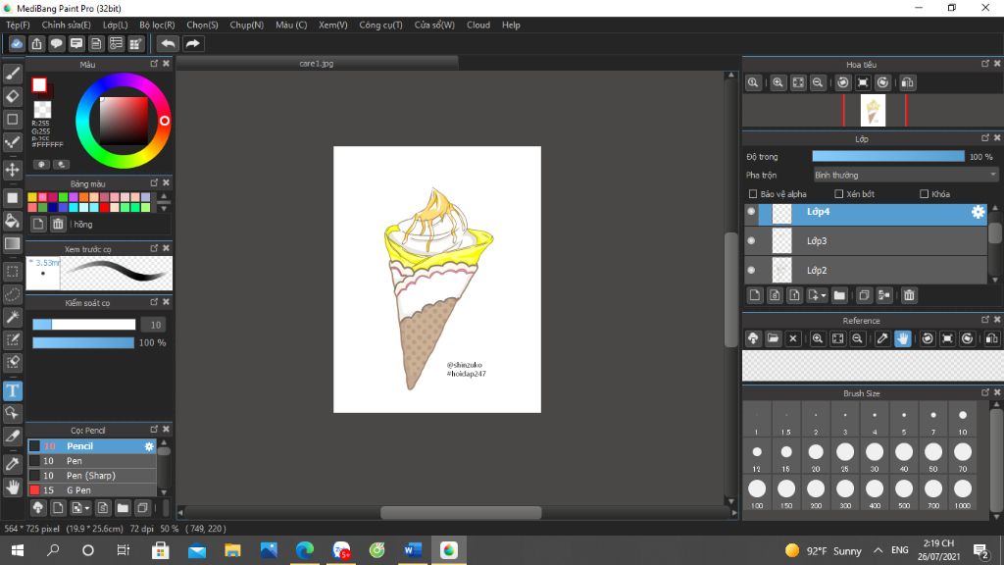
Task: Tick the Xén bớt checkbox
Action: 839,194
